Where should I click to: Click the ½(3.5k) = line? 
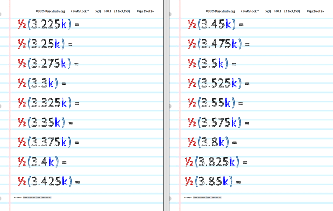(212, 63)
